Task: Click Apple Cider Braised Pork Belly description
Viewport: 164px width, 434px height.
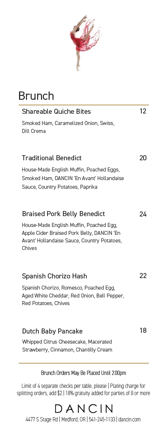Action: [72, 237]
